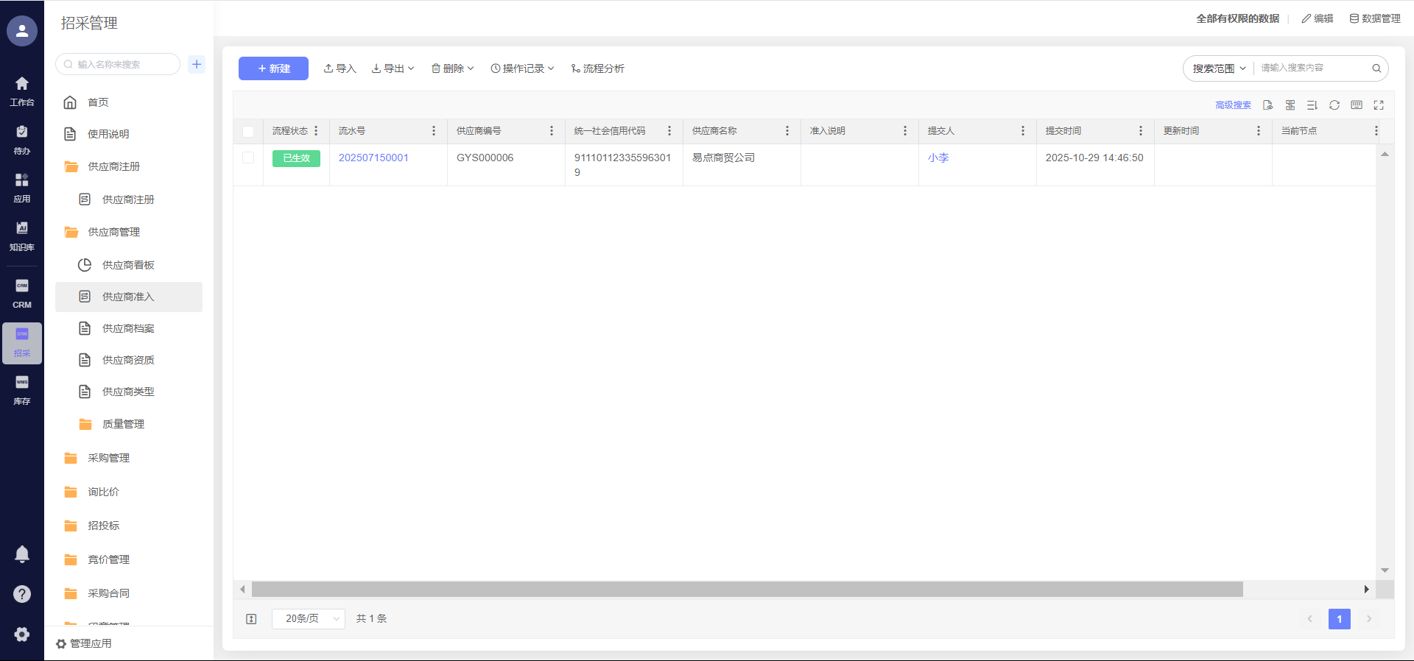Open 供应商档案 in the sidebar
Screen dimensions: 1414x661
click(128, 328)
